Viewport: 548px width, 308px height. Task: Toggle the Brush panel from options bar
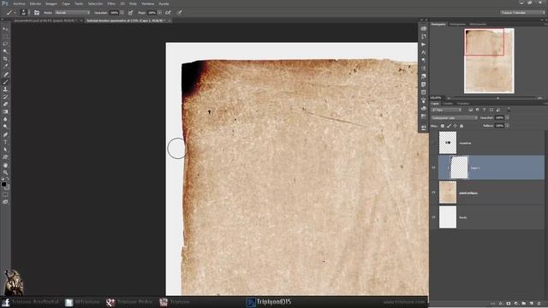[37, 13]
